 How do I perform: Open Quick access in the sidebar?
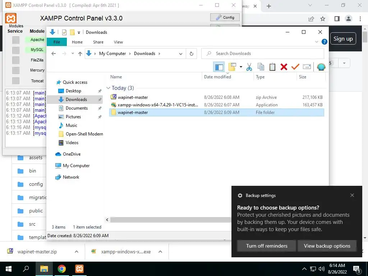point(75,82)
